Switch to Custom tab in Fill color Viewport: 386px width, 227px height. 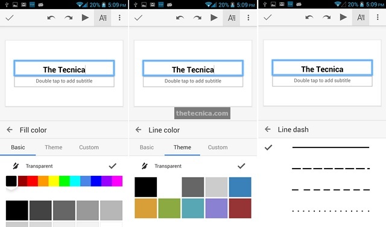coord(89,147)
